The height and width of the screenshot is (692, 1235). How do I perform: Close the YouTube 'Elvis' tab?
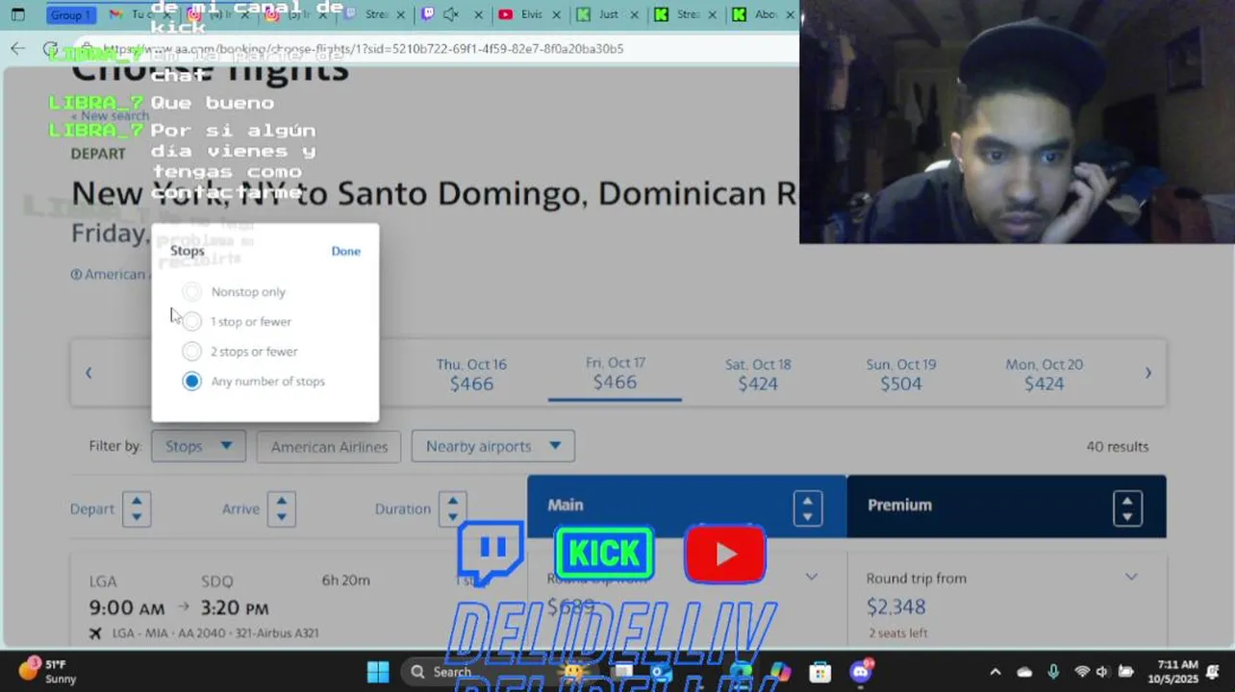pyautogui.click(x=557, y=14)
